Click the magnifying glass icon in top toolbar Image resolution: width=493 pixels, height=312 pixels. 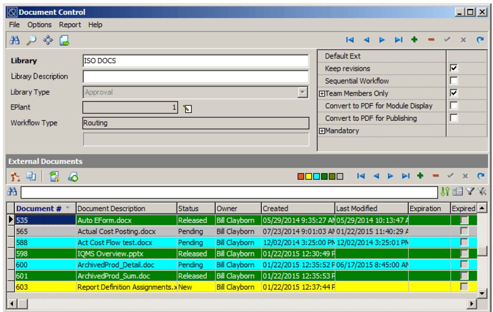(31, 40)
